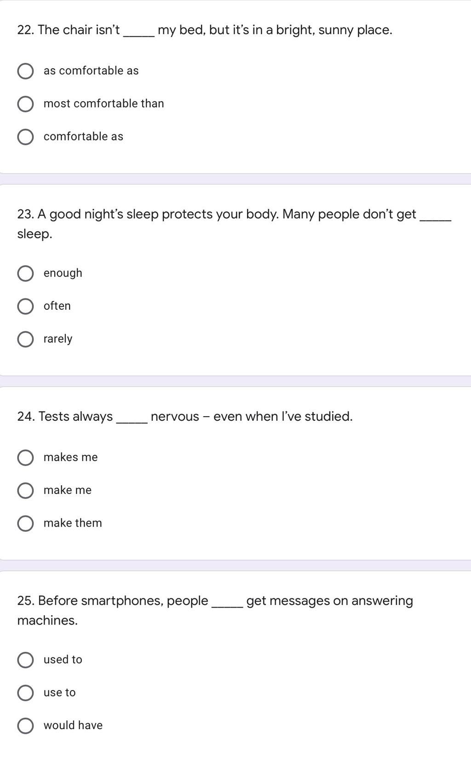Viewport: 471px width, 760px height.
Task: Pick the 'rarely' radio button
Action: coord(25,339)
